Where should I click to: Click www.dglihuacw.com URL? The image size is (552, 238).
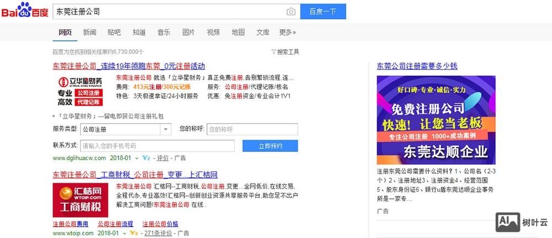pyautogui.click(x=79, y=158)
